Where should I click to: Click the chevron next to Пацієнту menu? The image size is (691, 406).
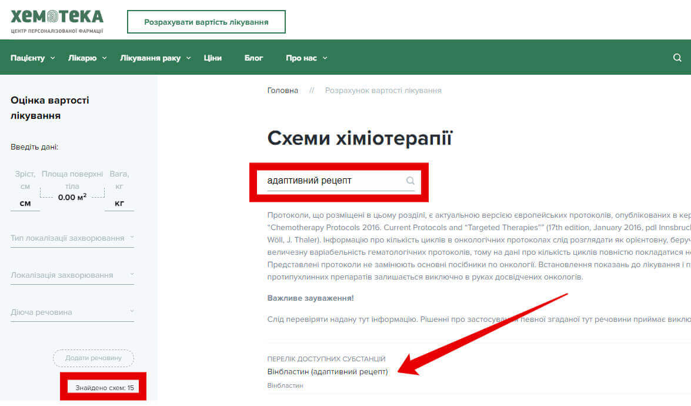pyautogui.click(x=52, y=58)
